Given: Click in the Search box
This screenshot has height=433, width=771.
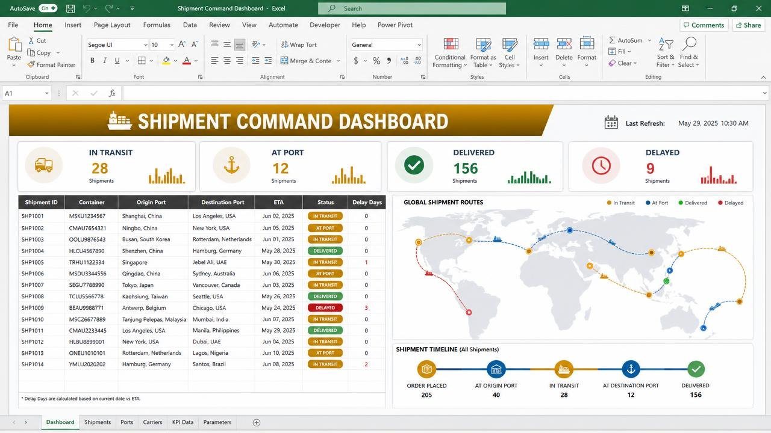Looking at the screenshot, I should 412,8.
